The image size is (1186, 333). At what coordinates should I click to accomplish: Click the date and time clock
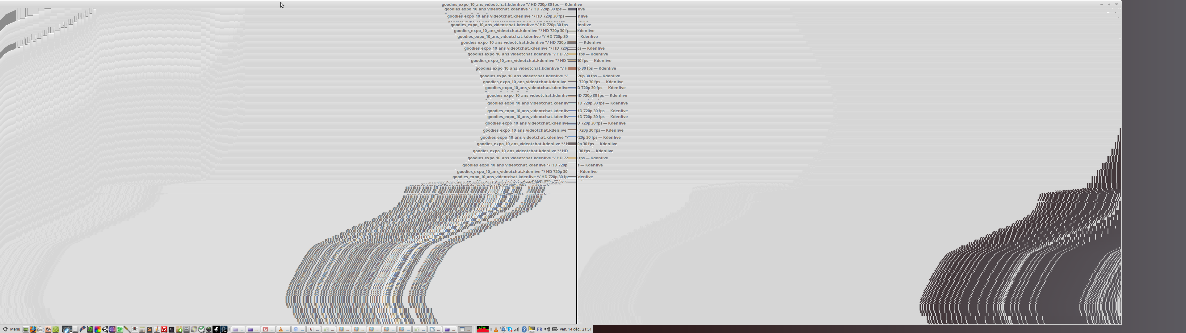(x=575, y=329)
